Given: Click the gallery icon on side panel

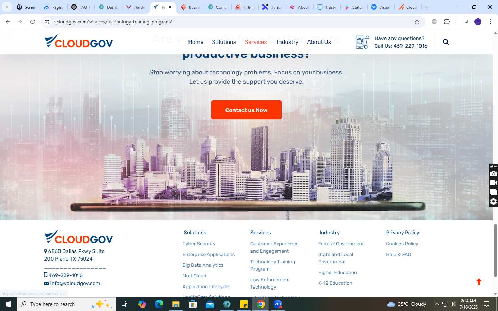Looking at the screenshot, I should pyautogui.click(x=494, y=192).
